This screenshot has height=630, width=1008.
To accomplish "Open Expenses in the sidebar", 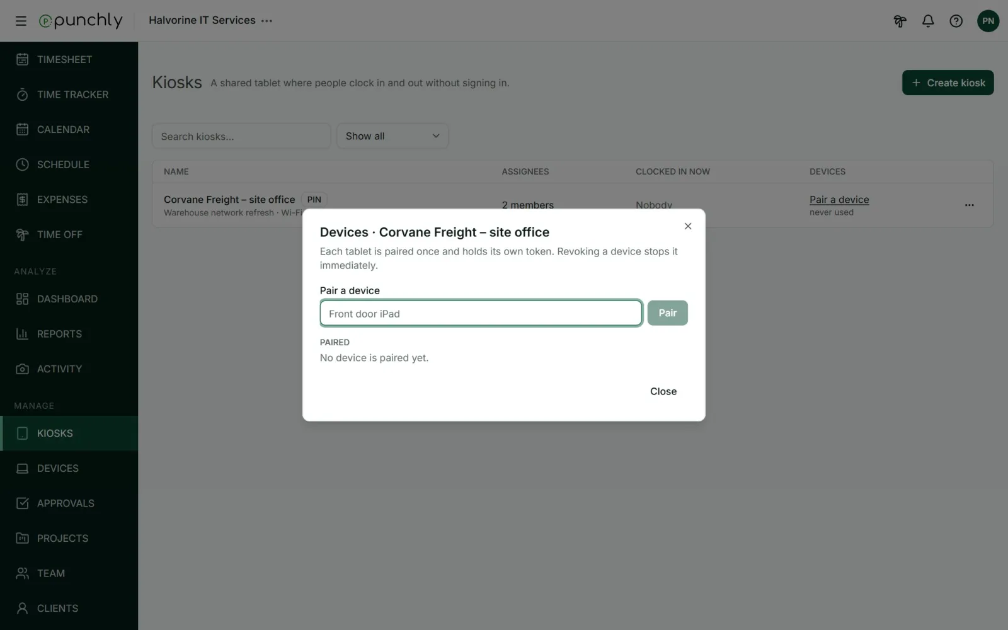I will click(x=69, y=199).
